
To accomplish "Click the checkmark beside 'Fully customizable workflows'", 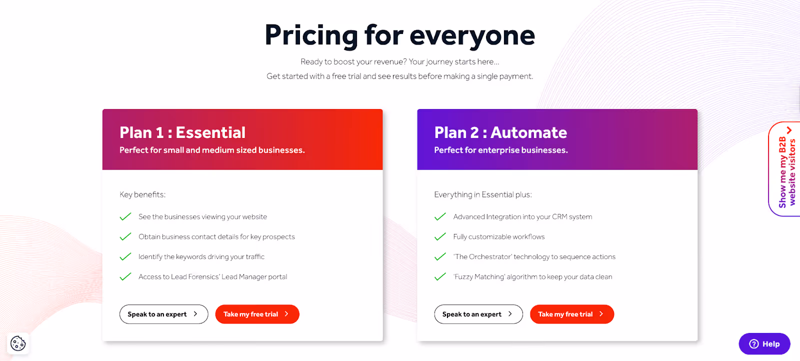I will (440, 236).
